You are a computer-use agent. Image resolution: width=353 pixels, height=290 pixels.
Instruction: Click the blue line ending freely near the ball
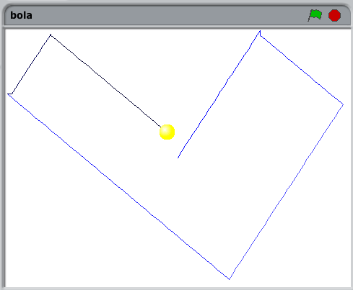(219, 94)
